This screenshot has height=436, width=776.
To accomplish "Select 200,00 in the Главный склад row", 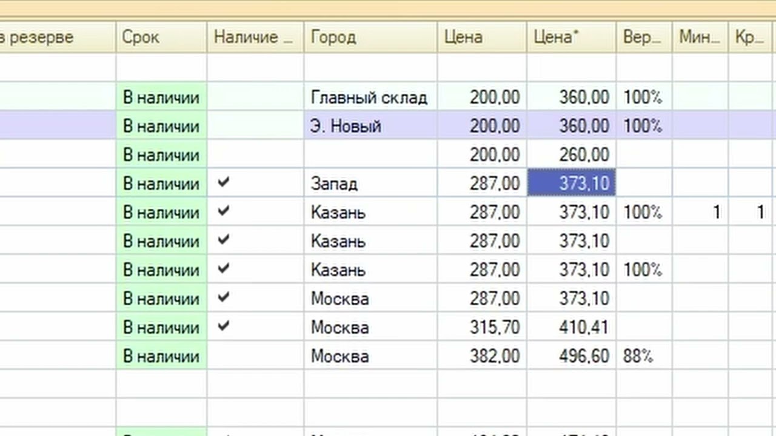I will [x=482, y=97].
